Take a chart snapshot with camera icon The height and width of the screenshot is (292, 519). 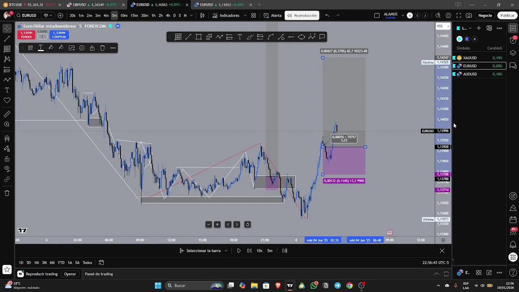point(469,15)
